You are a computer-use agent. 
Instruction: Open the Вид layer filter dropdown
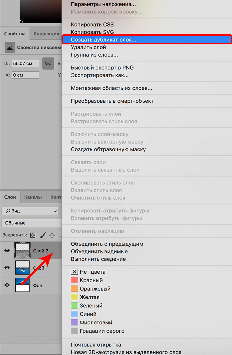coord(30,211)
